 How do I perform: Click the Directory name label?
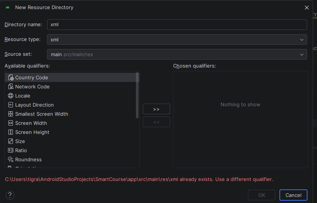coord(23,24)
